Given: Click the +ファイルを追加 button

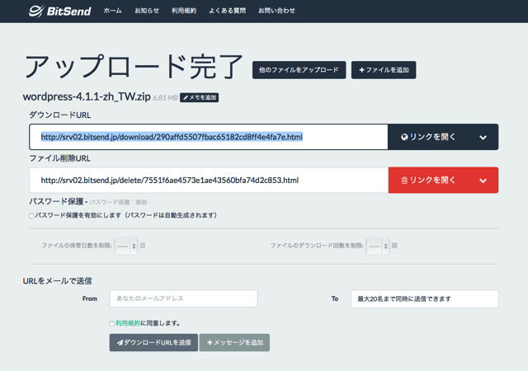Looking at the screenshot, I should coord(384,70).
